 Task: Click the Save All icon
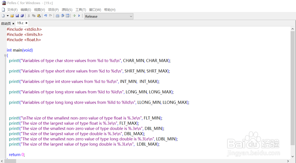pyautogui.click(x=22, y=16)
